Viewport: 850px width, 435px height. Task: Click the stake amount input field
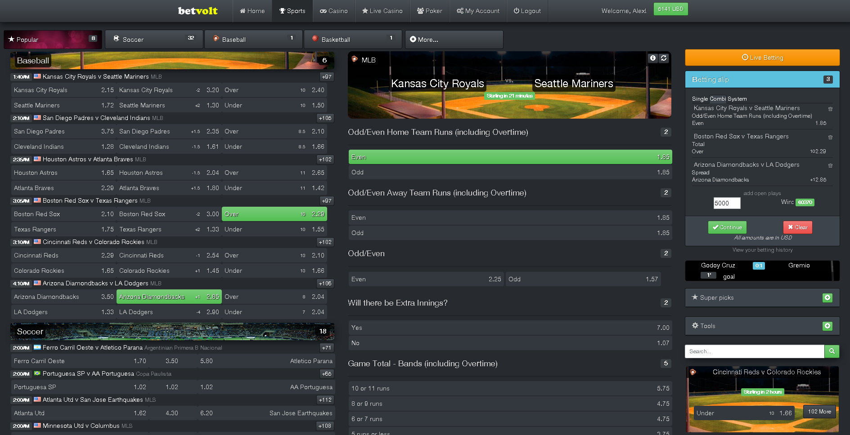click(727, 203)
